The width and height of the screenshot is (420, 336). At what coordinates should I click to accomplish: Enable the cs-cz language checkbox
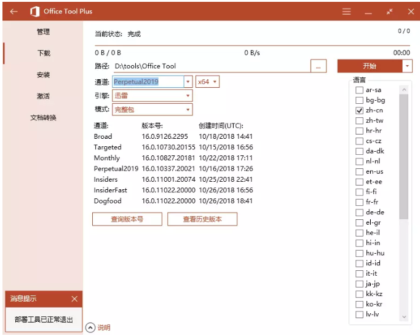click(359, 141)
